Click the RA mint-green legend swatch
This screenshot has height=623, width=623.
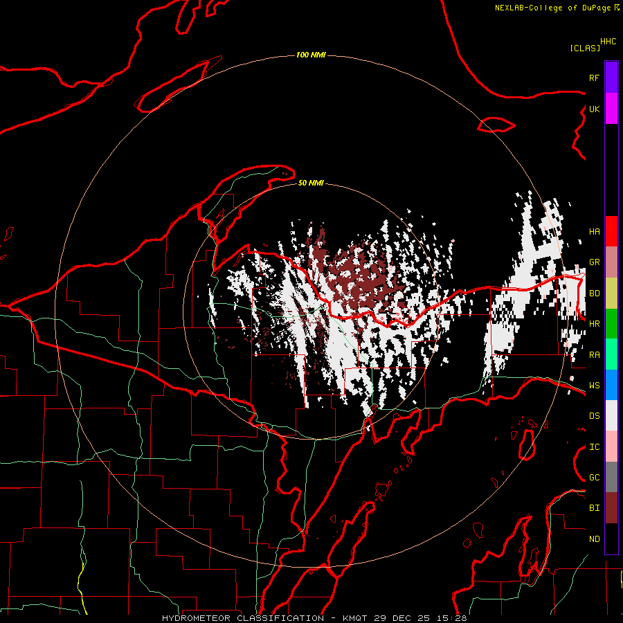tap(611, 354)
